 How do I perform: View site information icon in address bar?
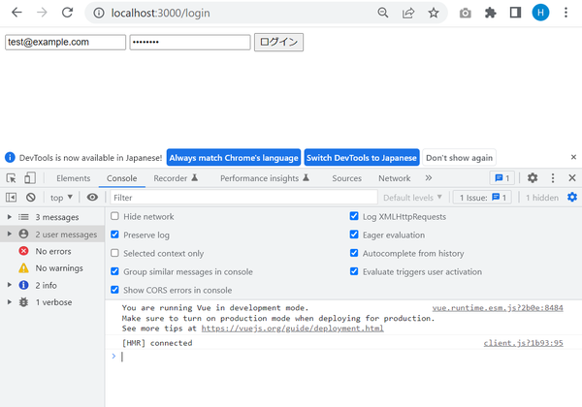point(98,13)
